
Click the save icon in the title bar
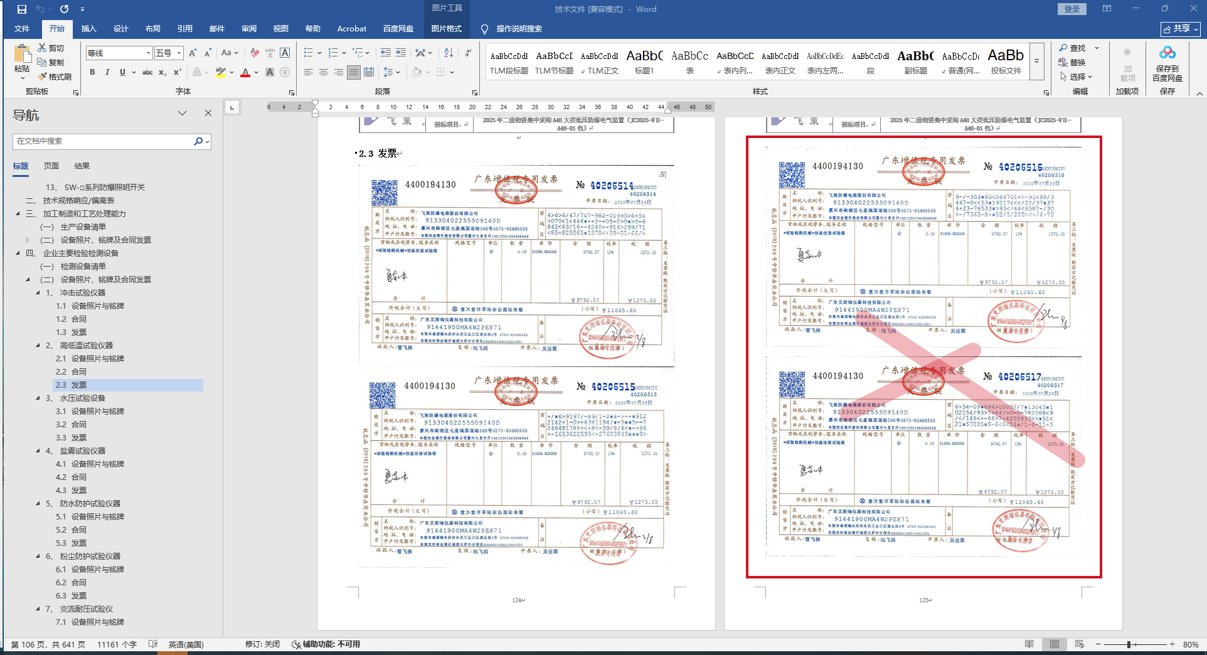(22, 9)
